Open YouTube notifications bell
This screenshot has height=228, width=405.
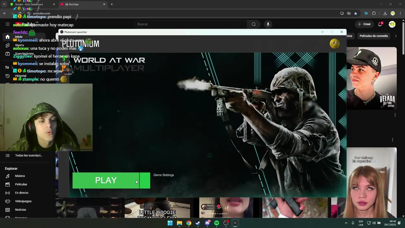[x=380, y=24]
